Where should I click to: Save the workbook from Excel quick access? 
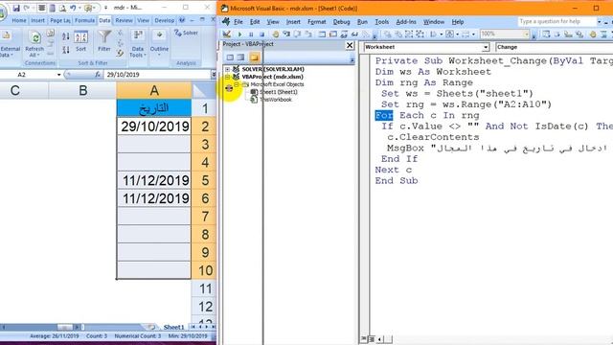pyautogui.click(x=16, y=8)
